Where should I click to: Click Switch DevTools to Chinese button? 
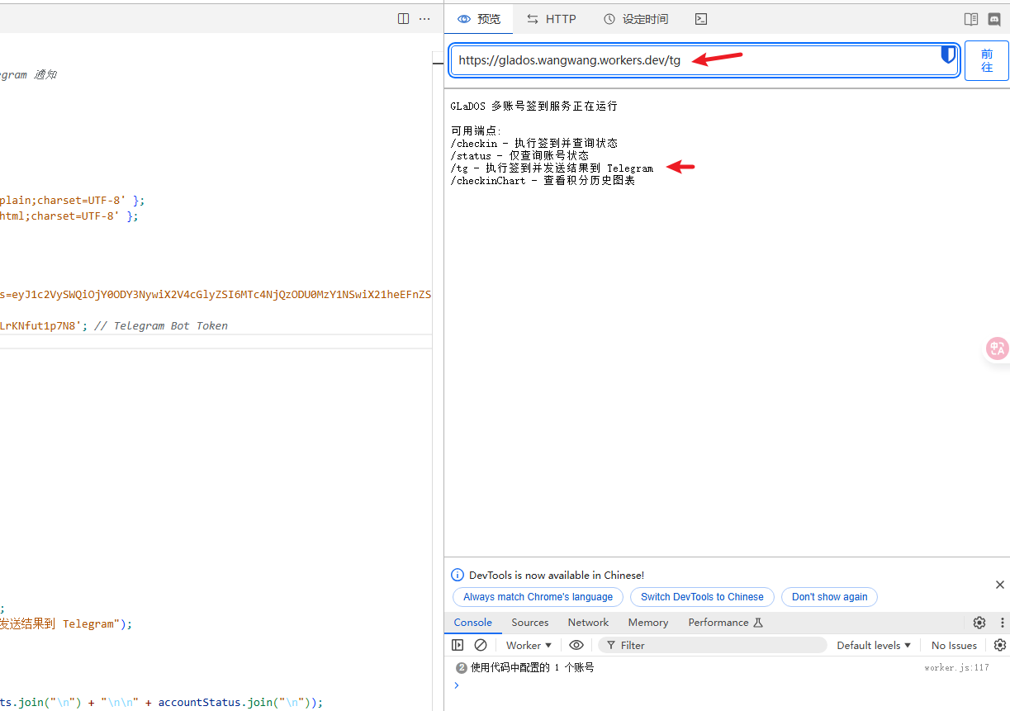tap(702, 597)
